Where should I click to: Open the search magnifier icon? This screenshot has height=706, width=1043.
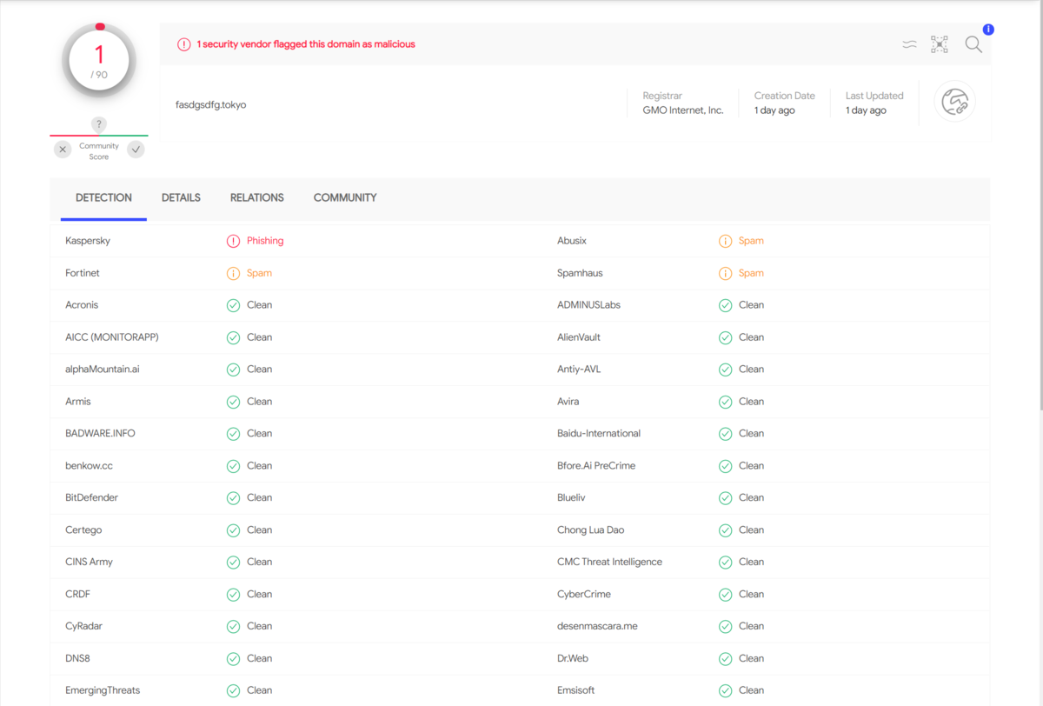click(973, 44)
